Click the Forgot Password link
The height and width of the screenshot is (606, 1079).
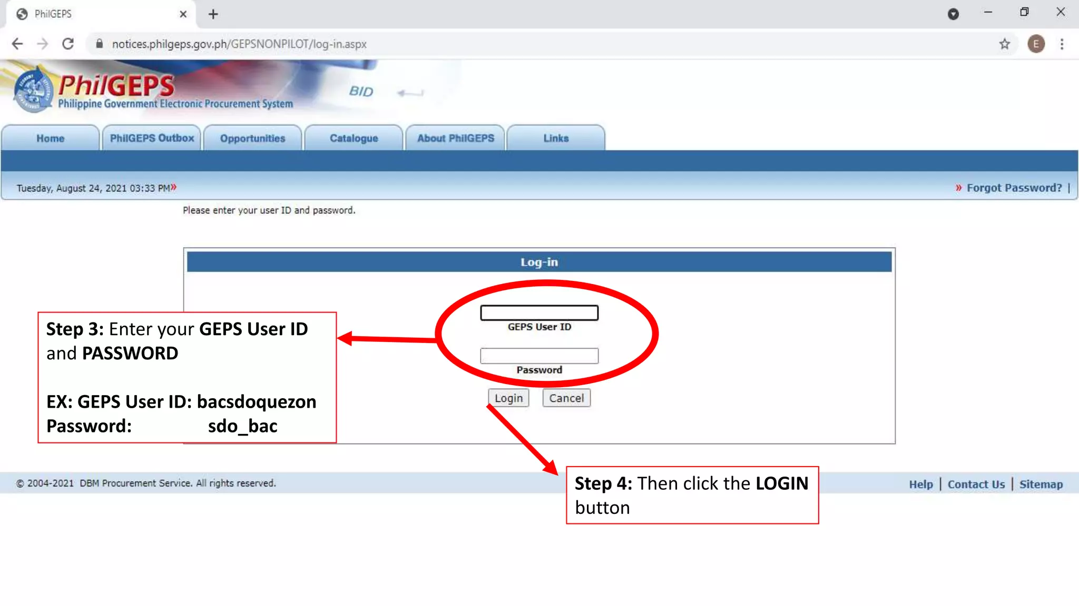click(1014, 188)
